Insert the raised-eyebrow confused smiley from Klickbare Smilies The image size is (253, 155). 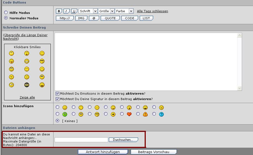[11, 53]
